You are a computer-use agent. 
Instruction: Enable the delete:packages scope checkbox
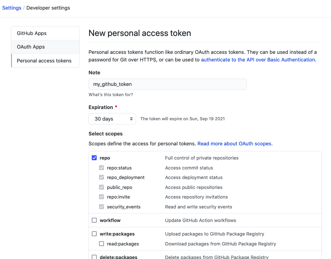94,257
